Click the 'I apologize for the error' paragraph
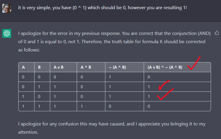Screen dimensions: 221x139 114,42
